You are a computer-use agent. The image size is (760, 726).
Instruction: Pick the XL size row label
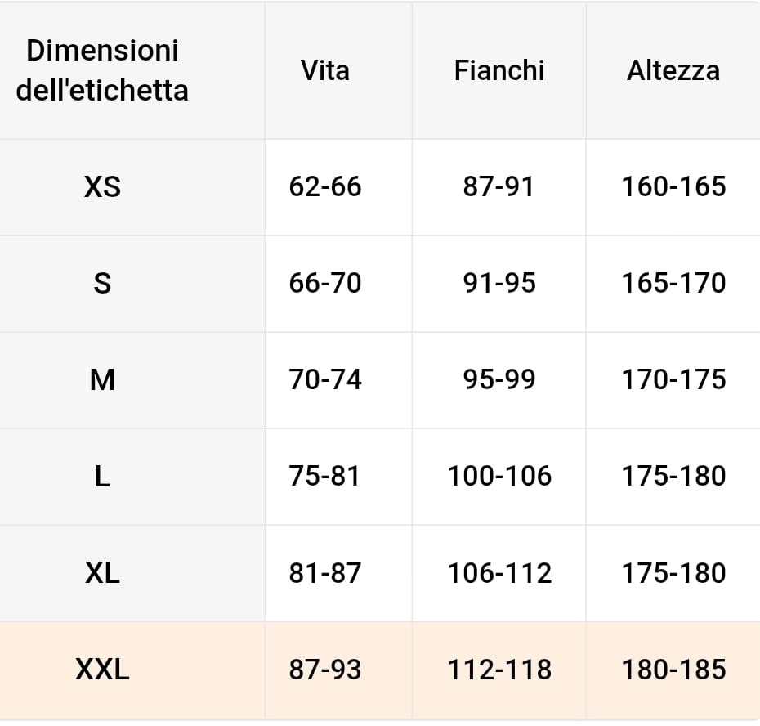click(x=102, y=573)
